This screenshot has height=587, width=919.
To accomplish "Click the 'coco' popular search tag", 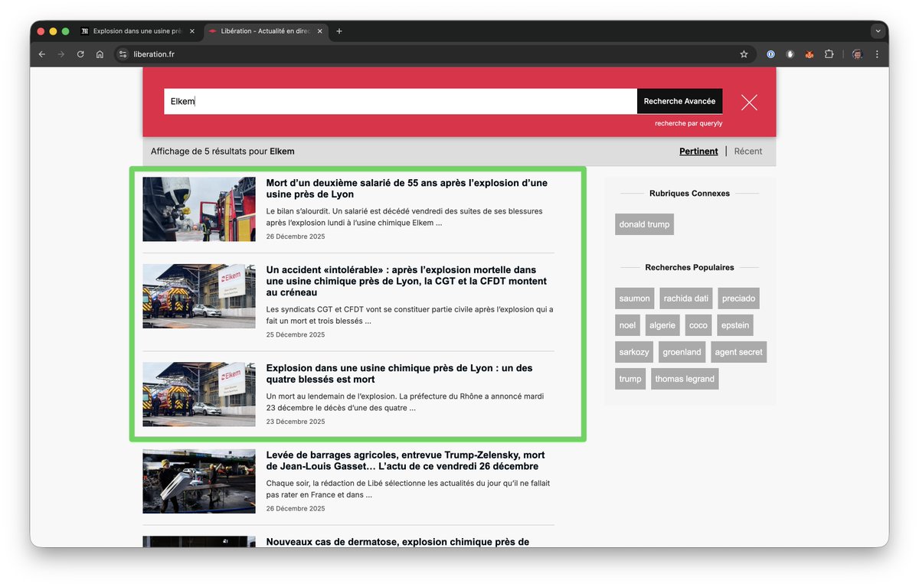I will [698, 325].
